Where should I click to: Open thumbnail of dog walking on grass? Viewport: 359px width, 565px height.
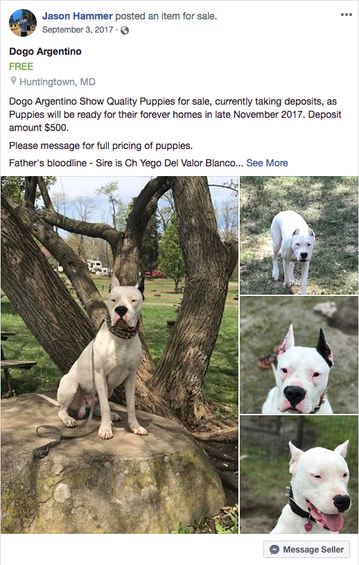pyautogui.click(x=299, y=235)
